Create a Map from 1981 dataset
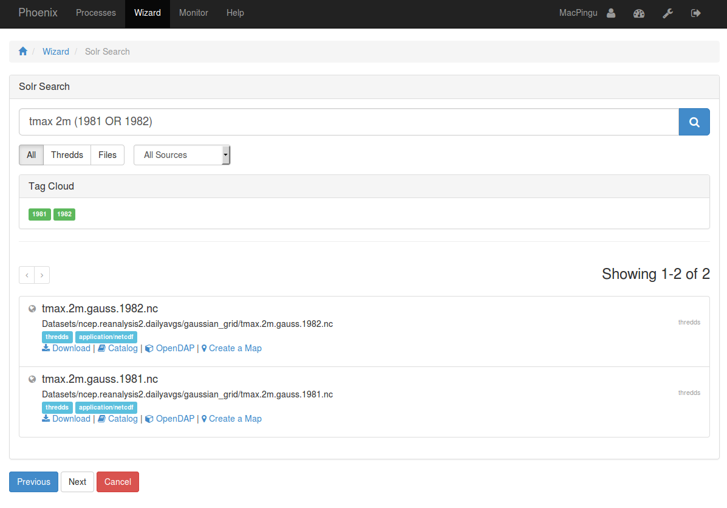 point(231,419)
